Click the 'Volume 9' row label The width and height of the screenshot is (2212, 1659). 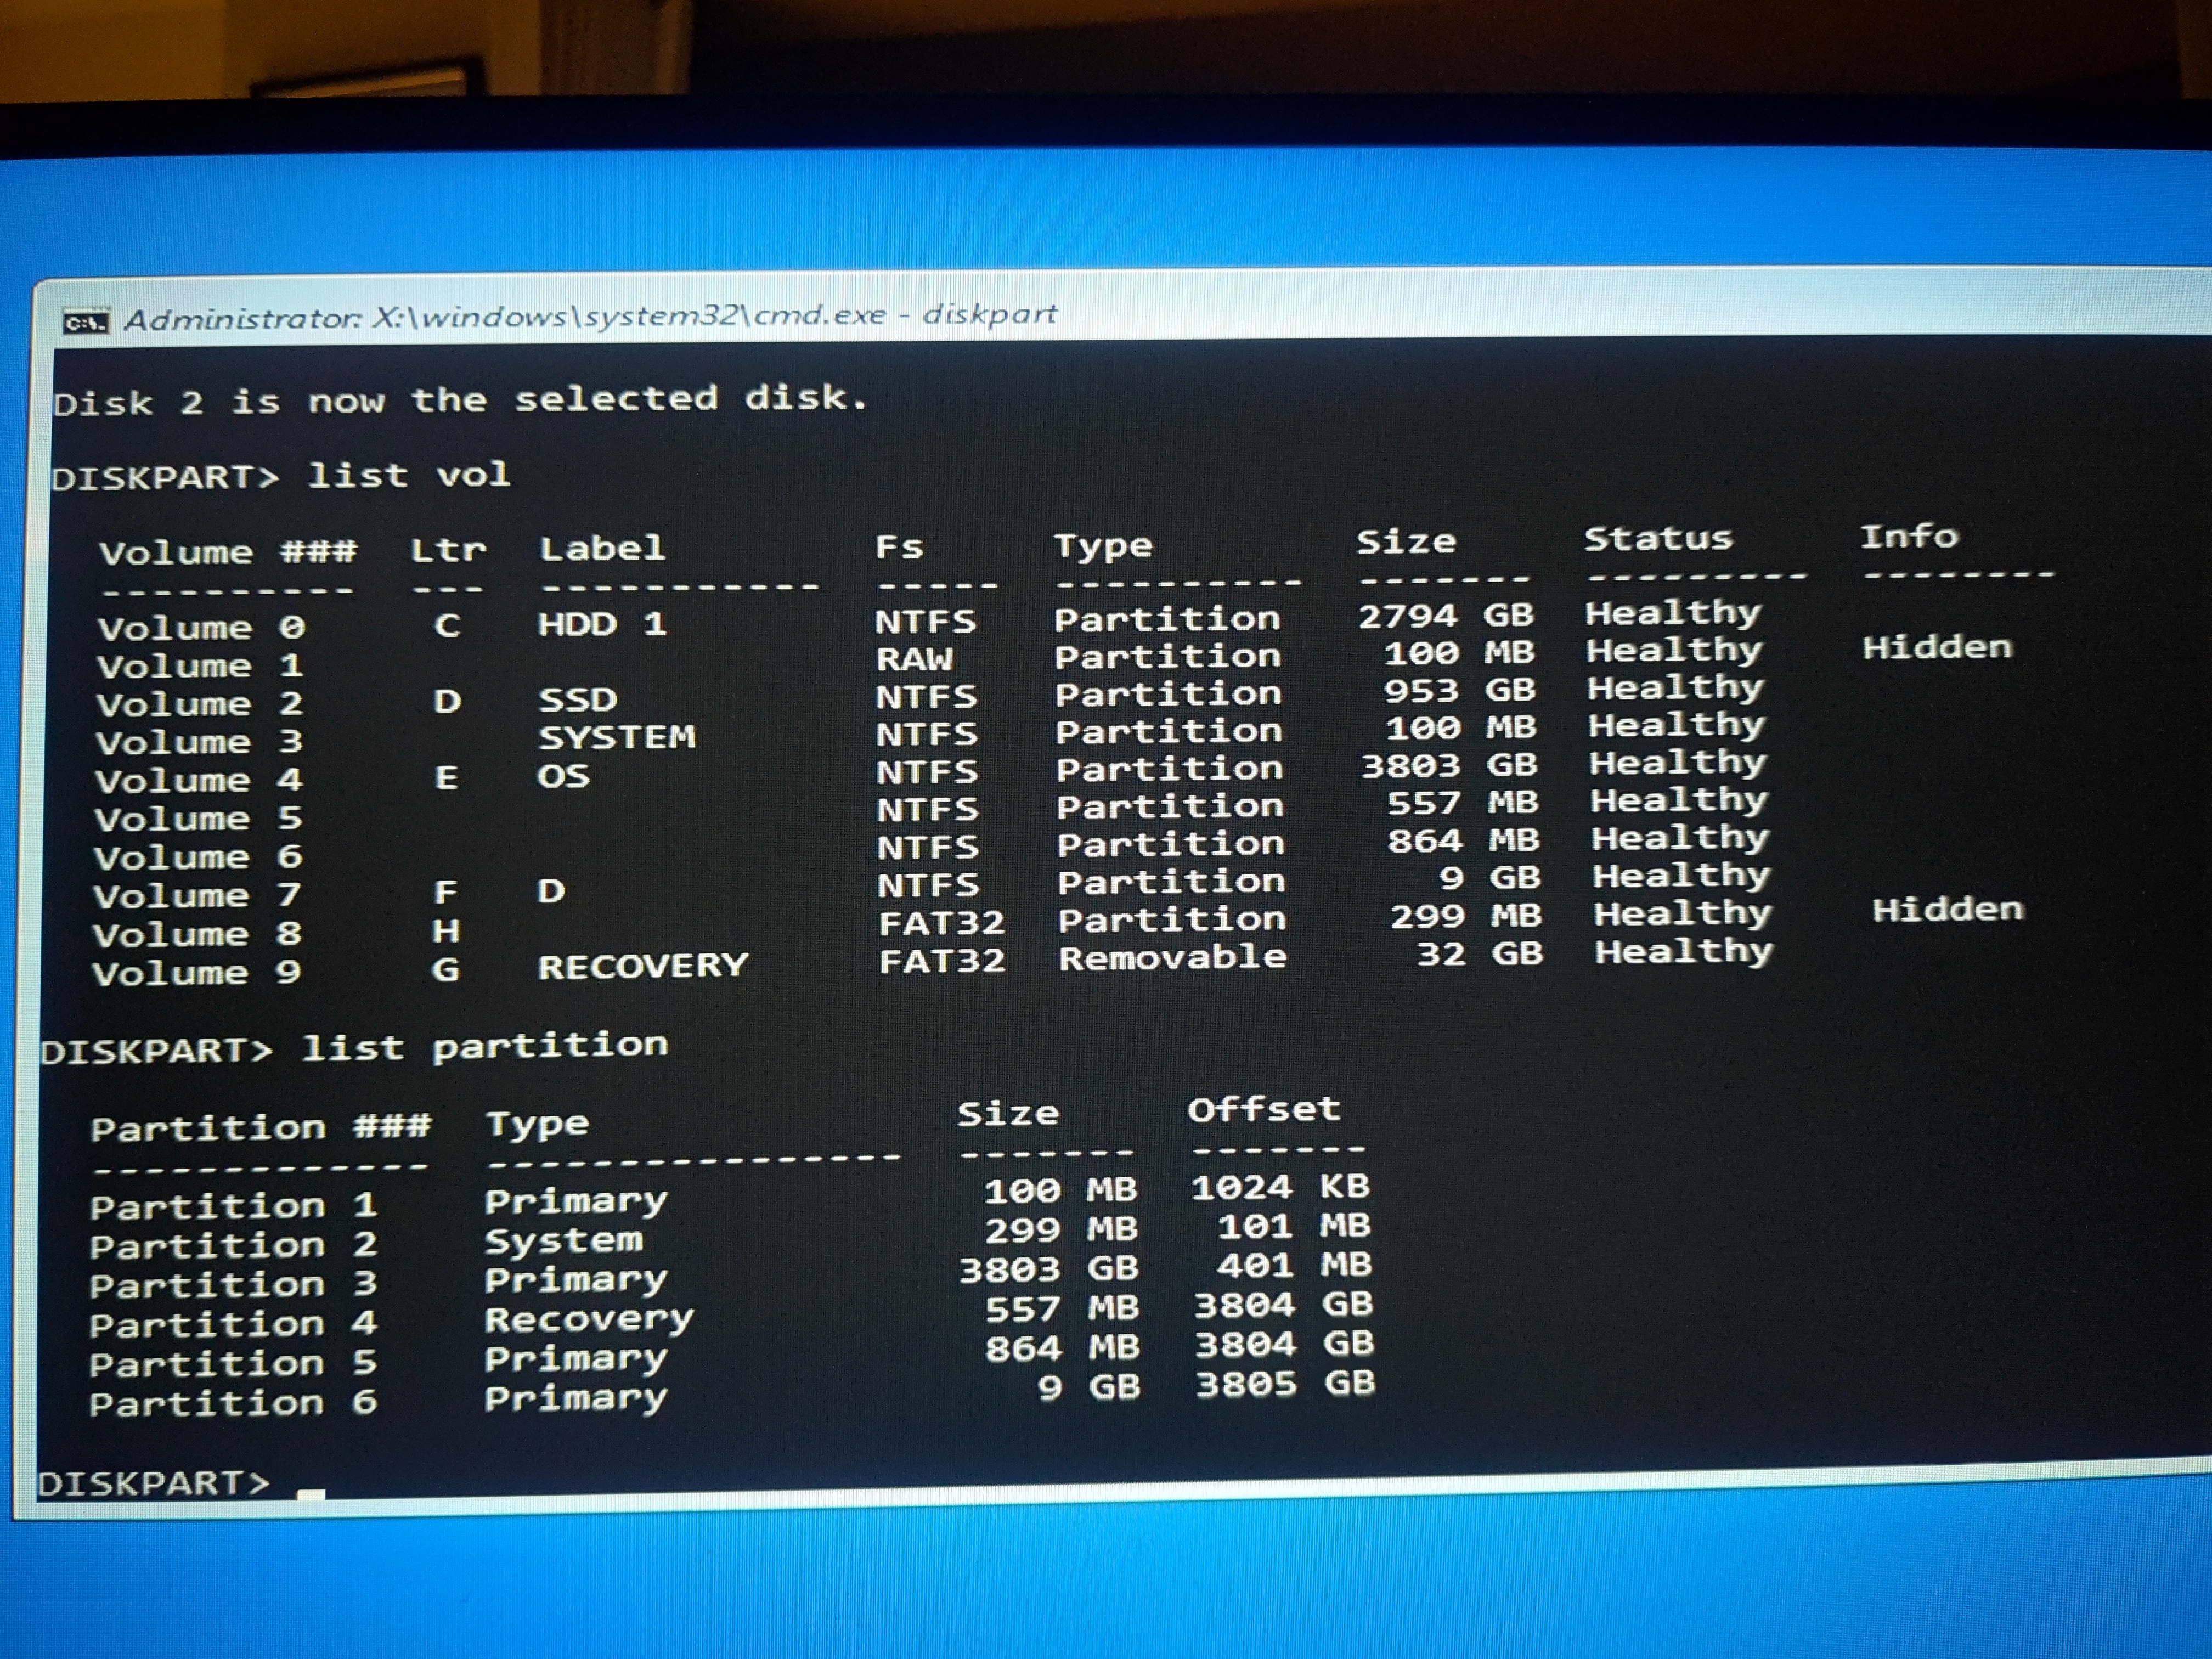(x=197, y=972)
